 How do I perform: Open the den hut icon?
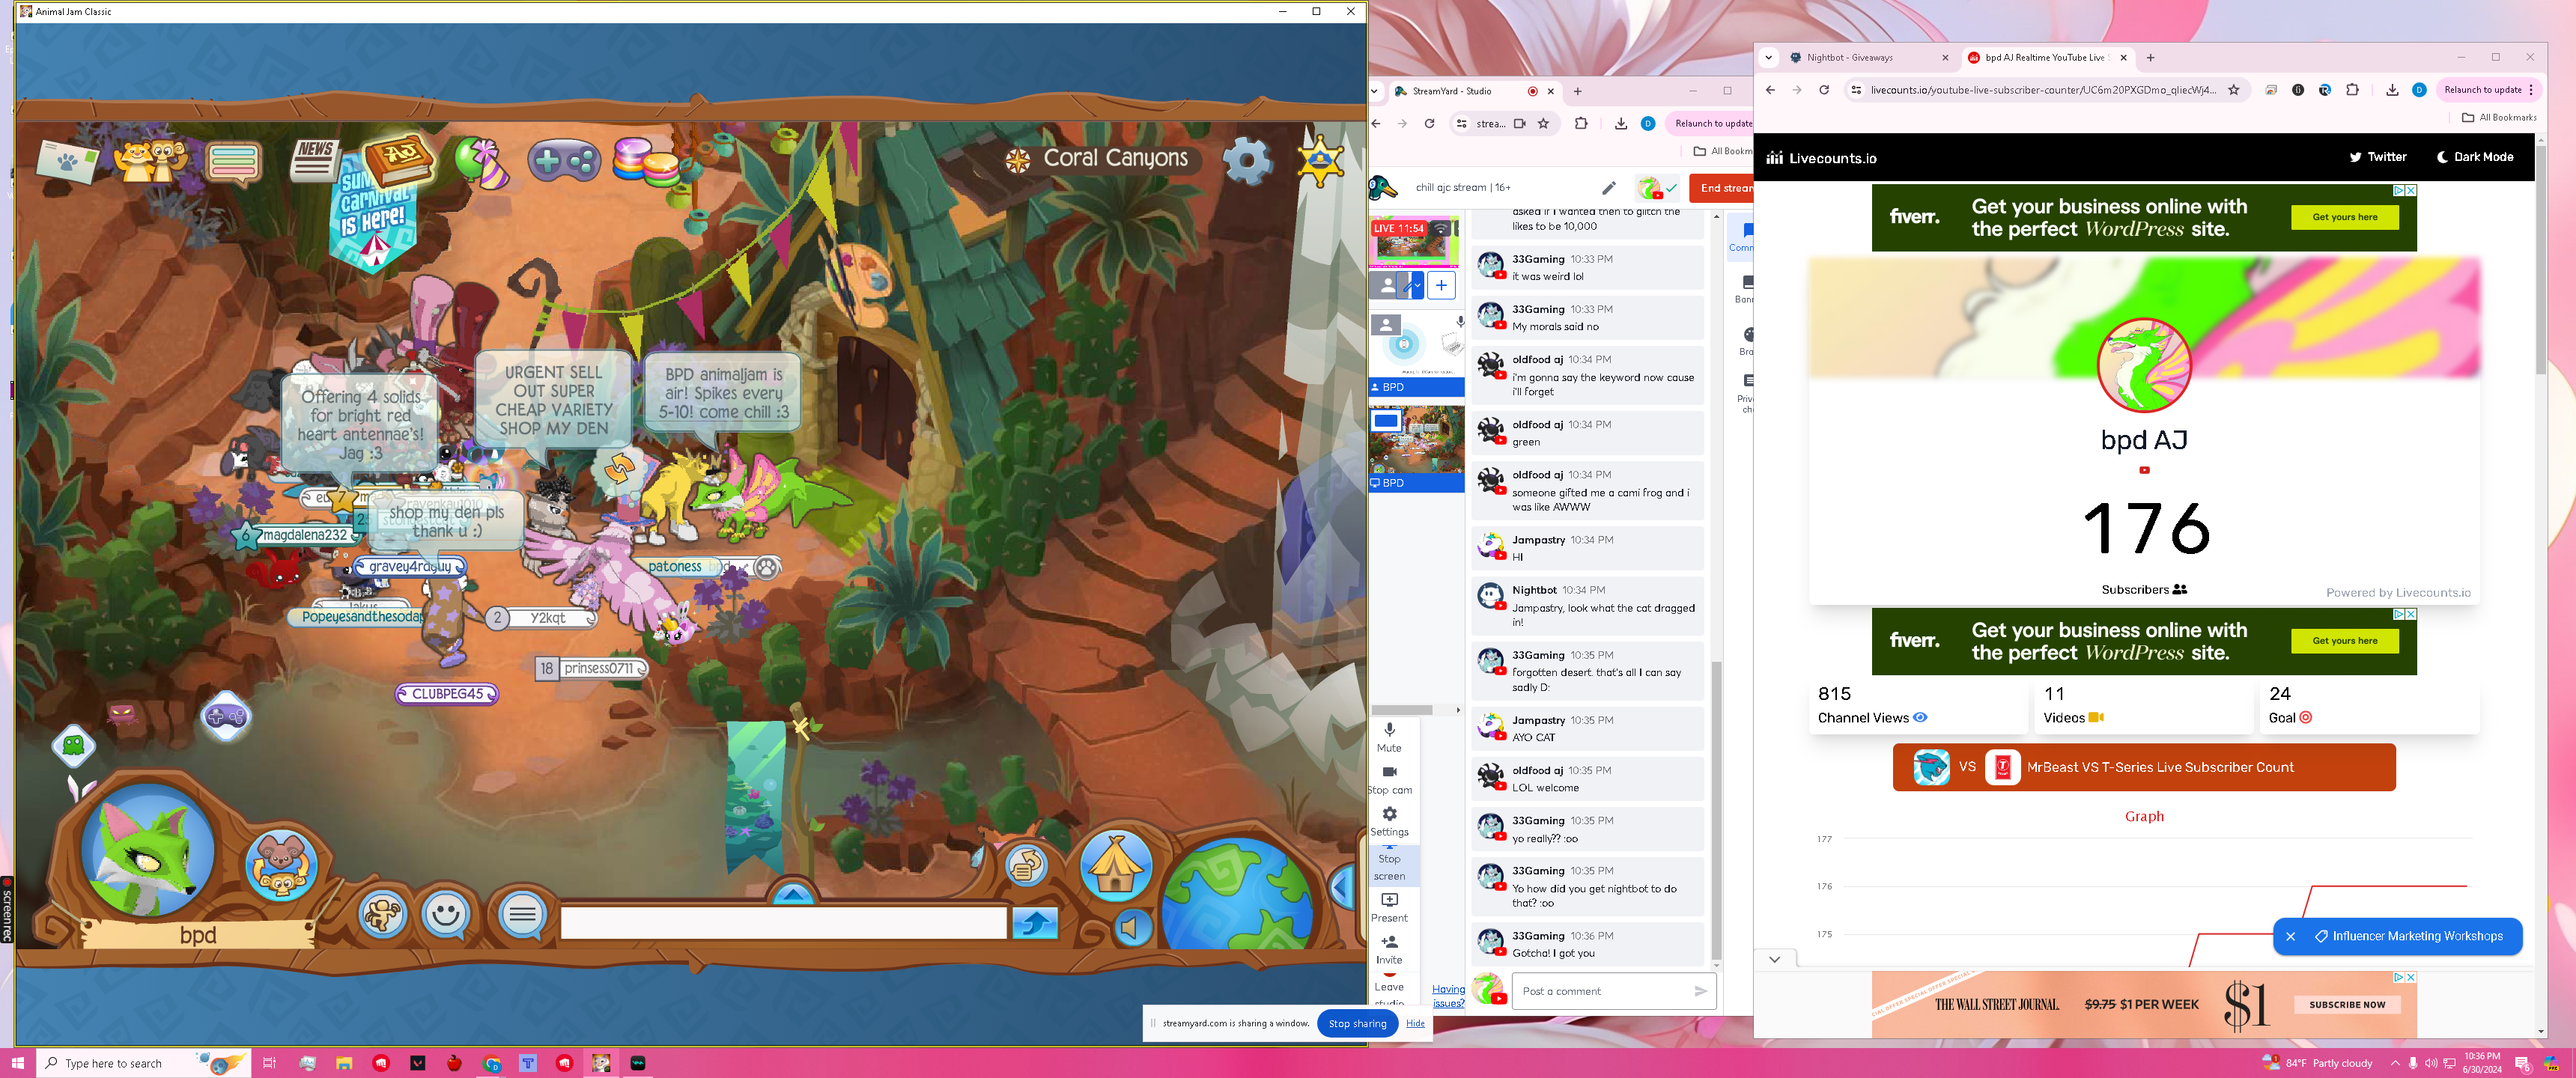(x=1116, y=865)
